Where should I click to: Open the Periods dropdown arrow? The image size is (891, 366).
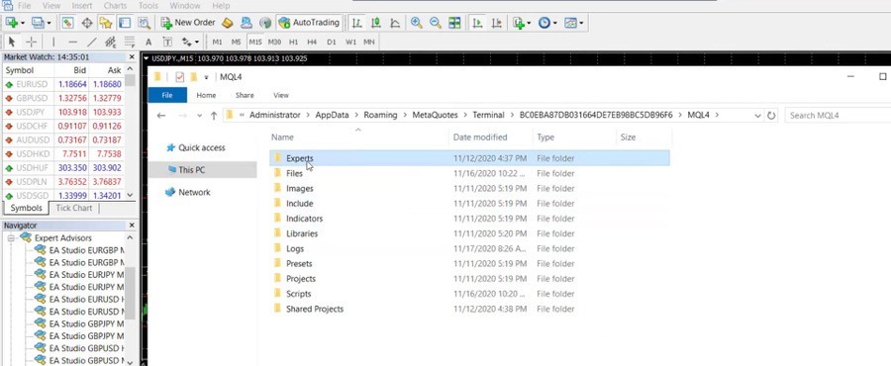pyautogui.click(x=555, y=24)
